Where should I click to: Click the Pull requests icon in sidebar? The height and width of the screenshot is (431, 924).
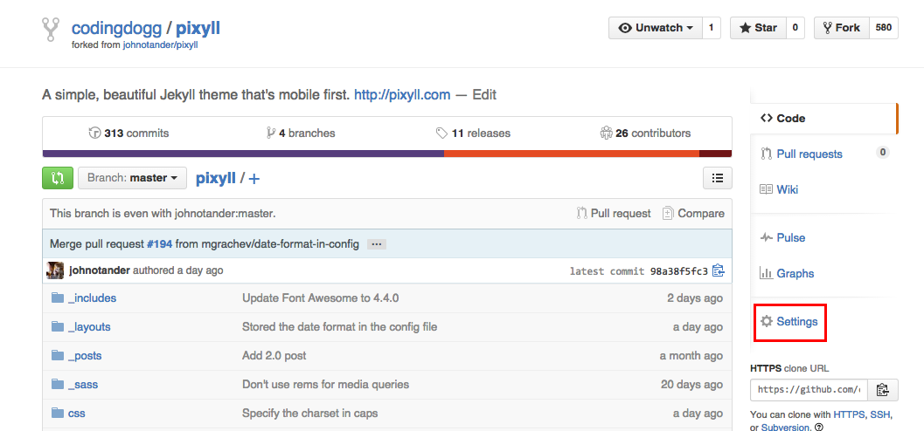[766, 154]
